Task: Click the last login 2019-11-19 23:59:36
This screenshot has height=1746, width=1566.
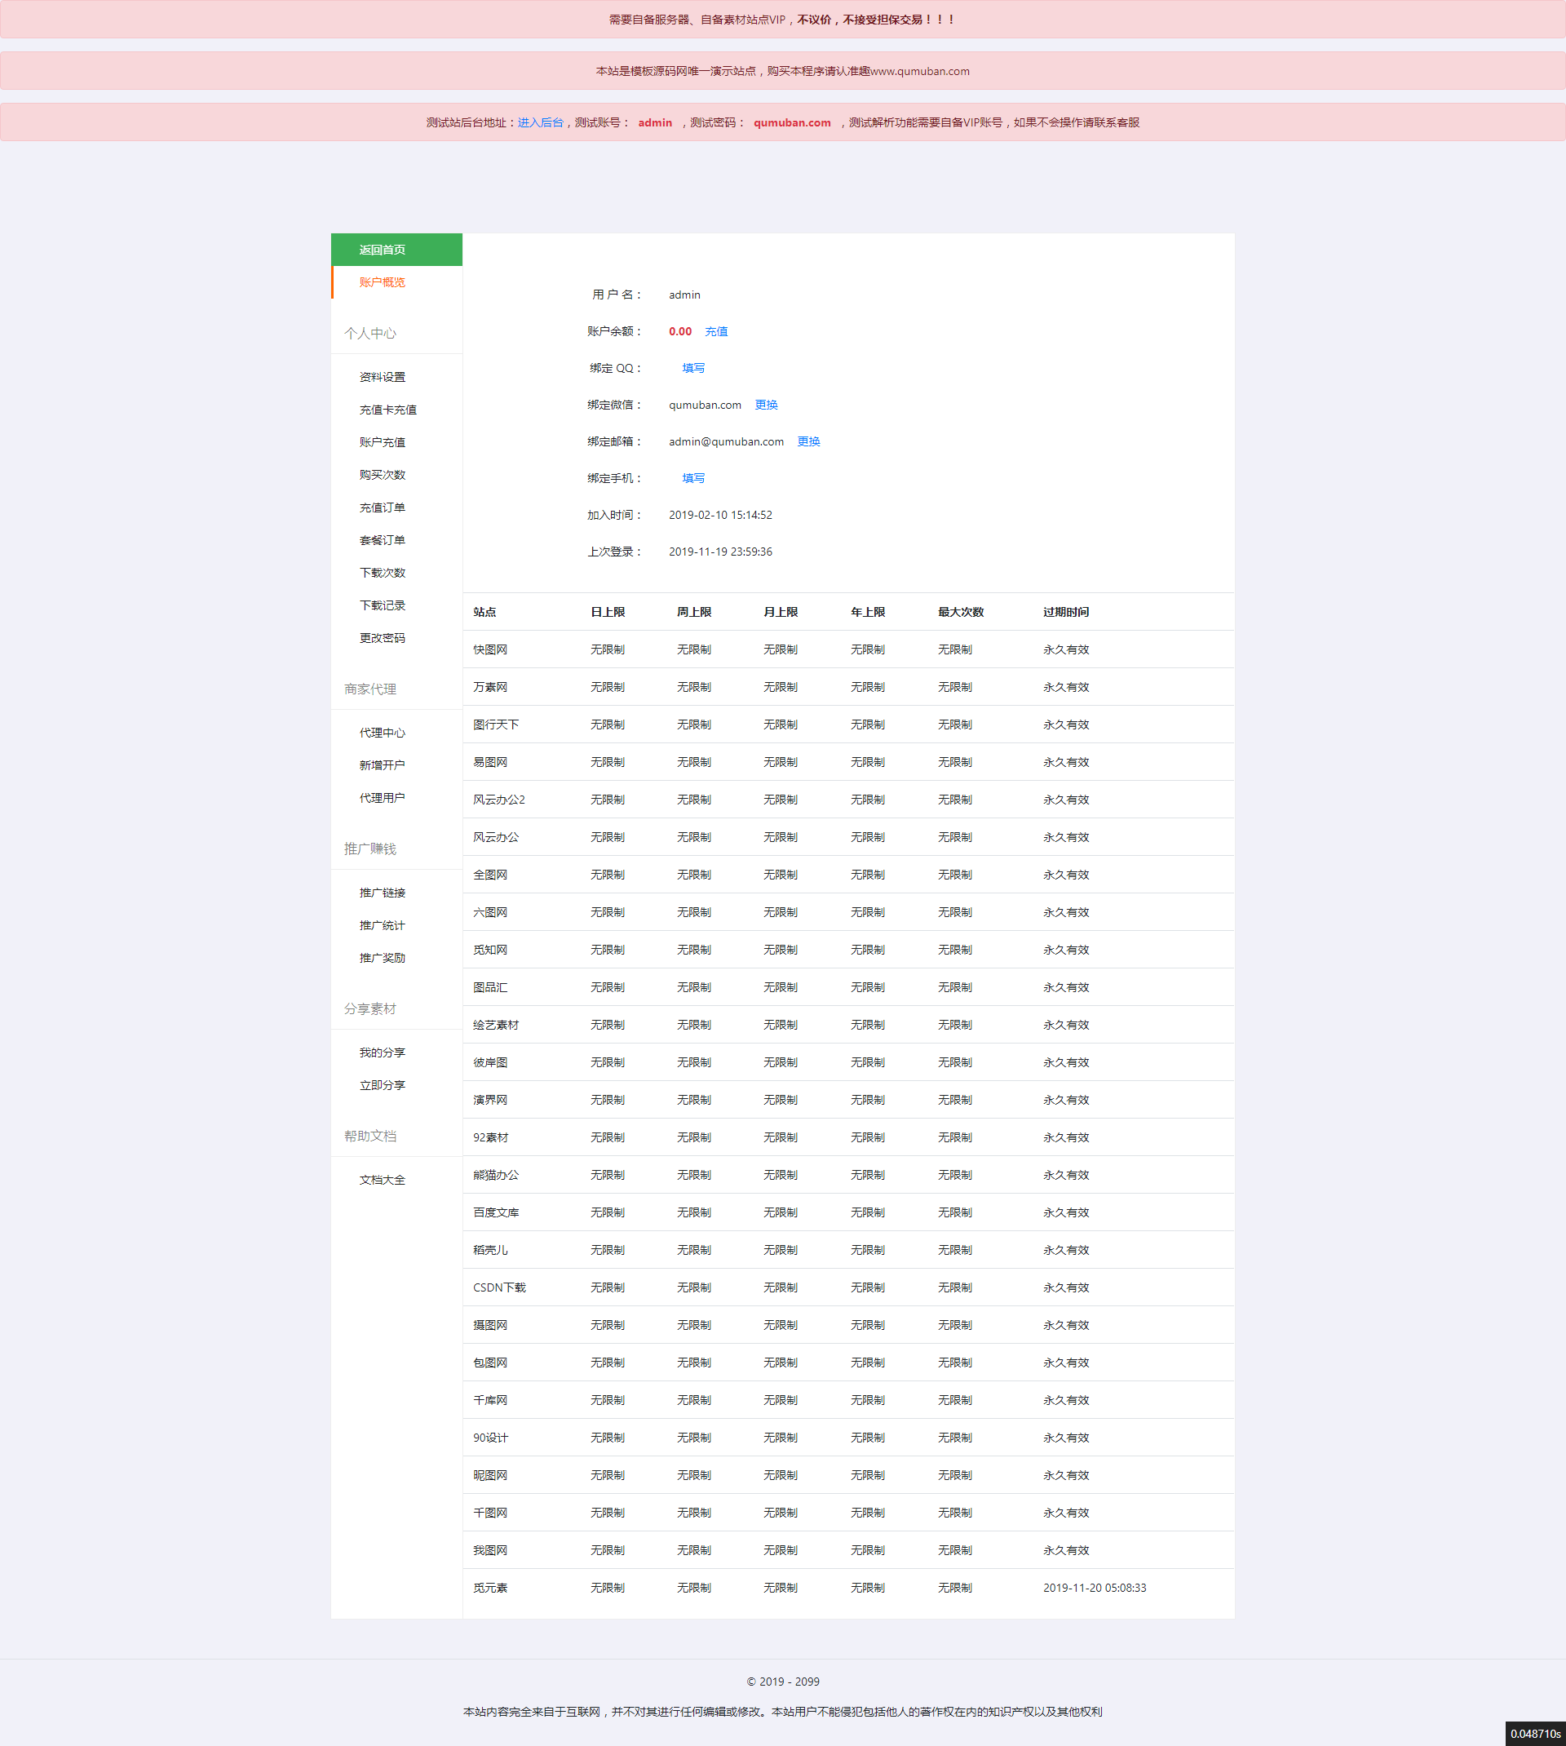Action: coord(720,552)
